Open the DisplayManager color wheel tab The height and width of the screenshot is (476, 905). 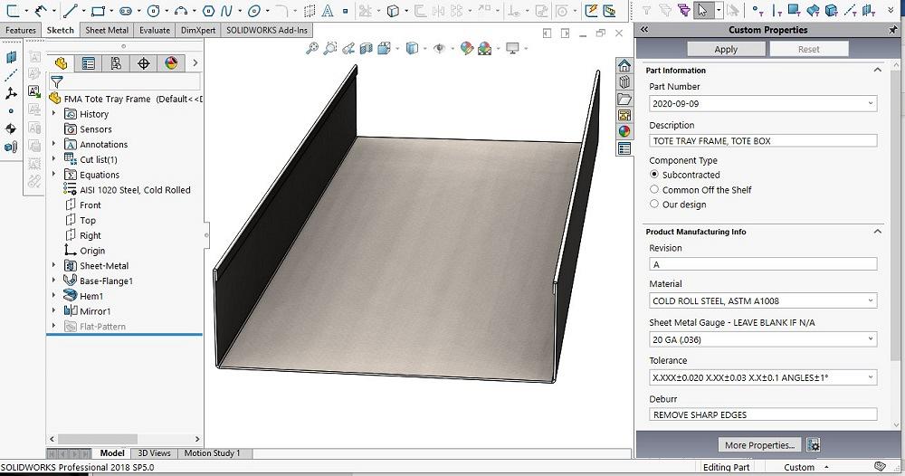tap(171, 62)
